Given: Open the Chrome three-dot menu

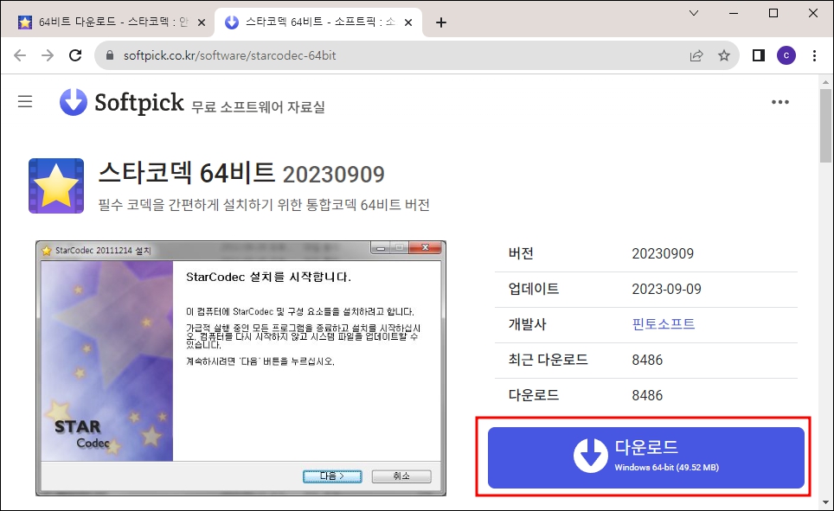Looking at the screenshot, I should [x=814, y=55].
